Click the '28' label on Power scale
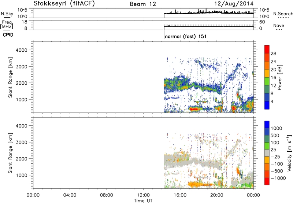The width and height of the screenshot is (293, 203). point(273,53)
